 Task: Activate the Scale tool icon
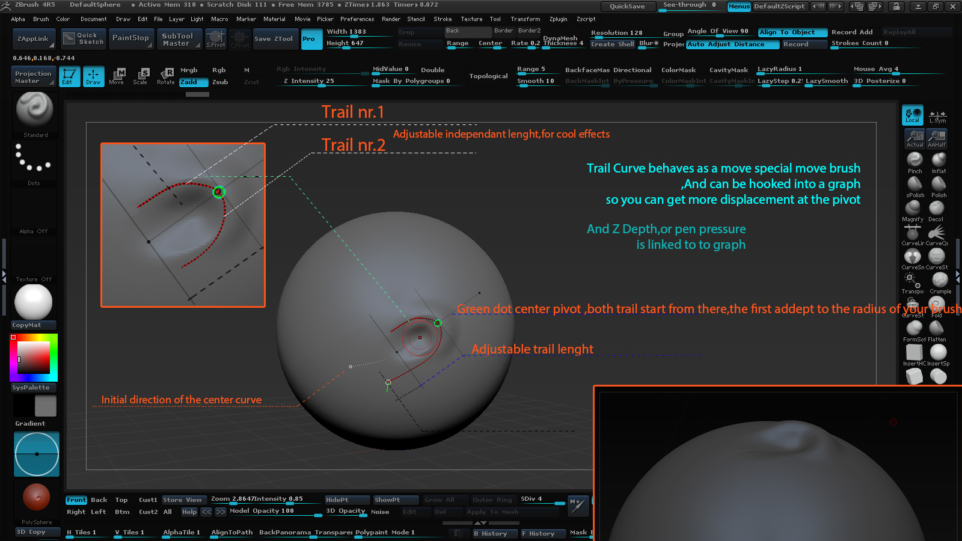(x=141, y=76)
